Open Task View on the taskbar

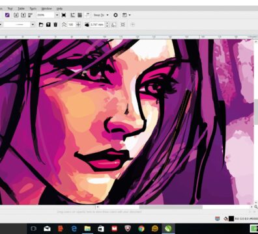click(33, 229)
